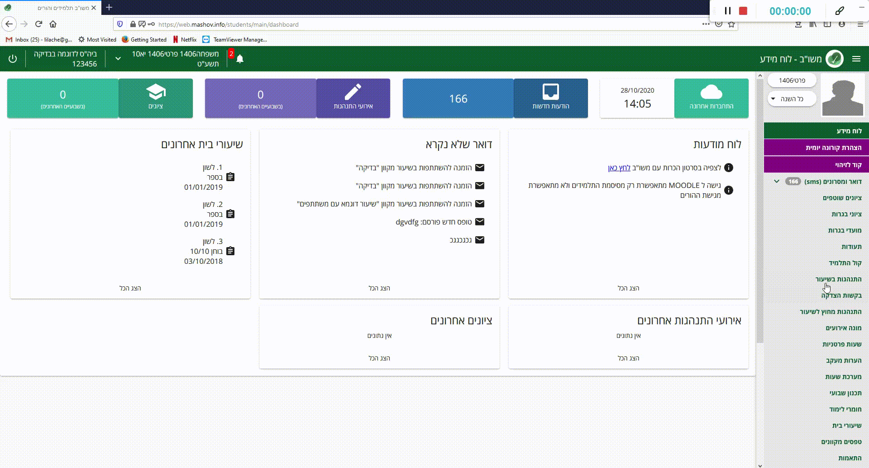Expand the student selector chevron in header
Viewport: 869px width, 468px height.
click(118, 59)
